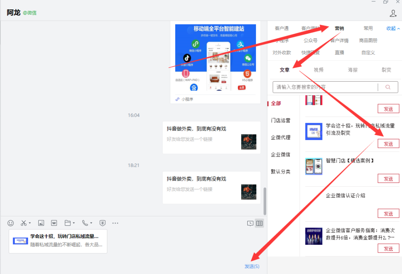Image resolution: width=402 pixels, height=274 pixels.
Task: Start a call with phone icon
Action: click(x=85, y=223)
